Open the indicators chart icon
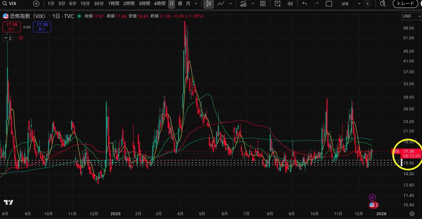This screenshot has width=422, height=219. point(243,4)
